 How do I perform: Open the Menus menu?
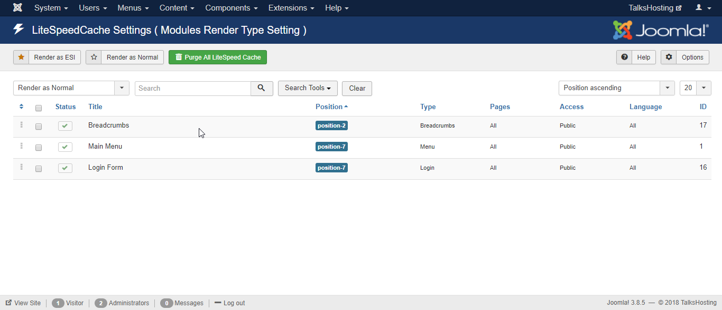coord(133,8)
